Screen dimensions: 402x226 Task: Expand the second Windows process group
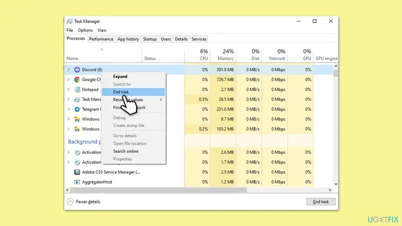pyautogui.click(x=68, y=129)
